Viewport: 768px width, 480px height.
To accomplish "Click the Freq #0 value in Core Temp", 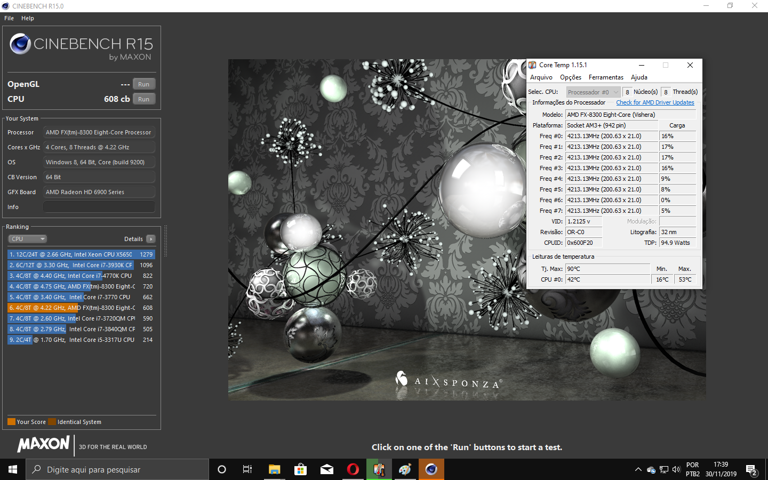I will (611, 136).
